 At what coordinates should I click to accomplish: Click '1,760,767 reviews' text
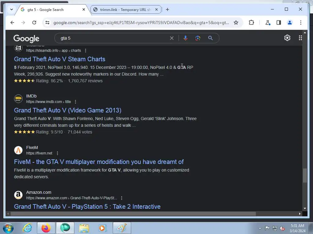coord(85,81)
